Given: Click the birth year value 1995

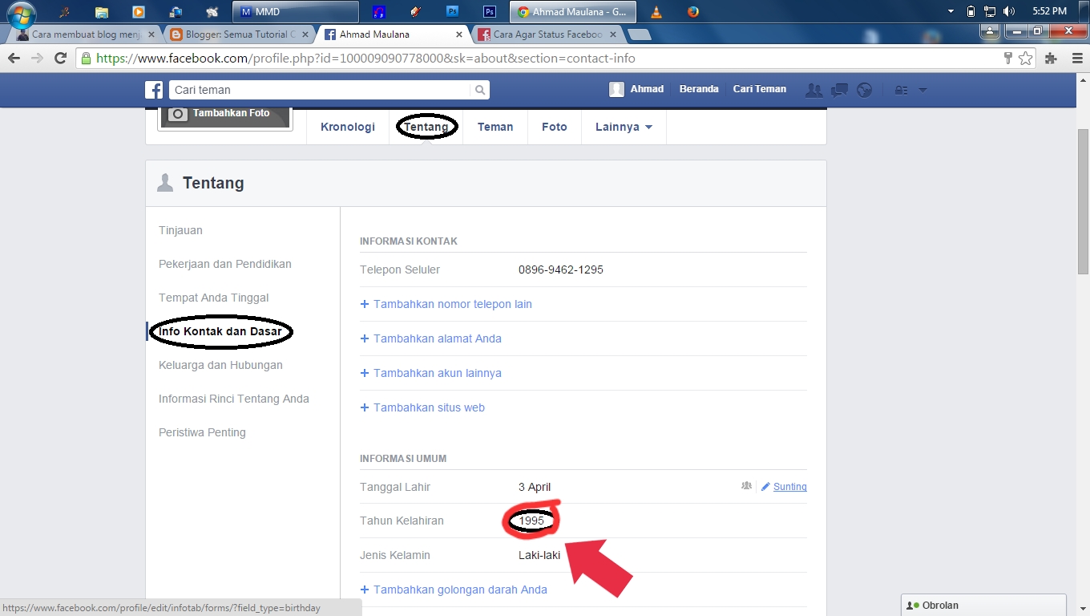Looking at the screenshot, I should click(531, 521).
